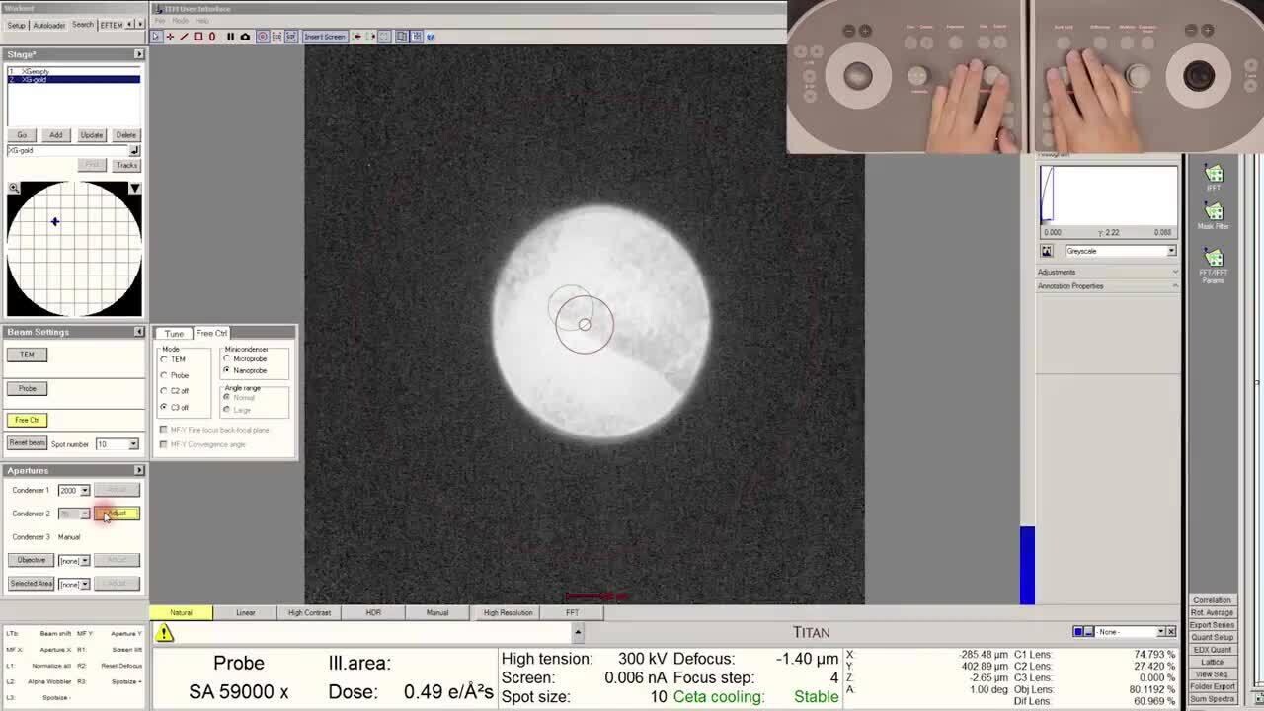Viewport: 1264px width, 711px height.
Task: Click the histogram auto-scale icon
Action: click(x=1047, y=251)
